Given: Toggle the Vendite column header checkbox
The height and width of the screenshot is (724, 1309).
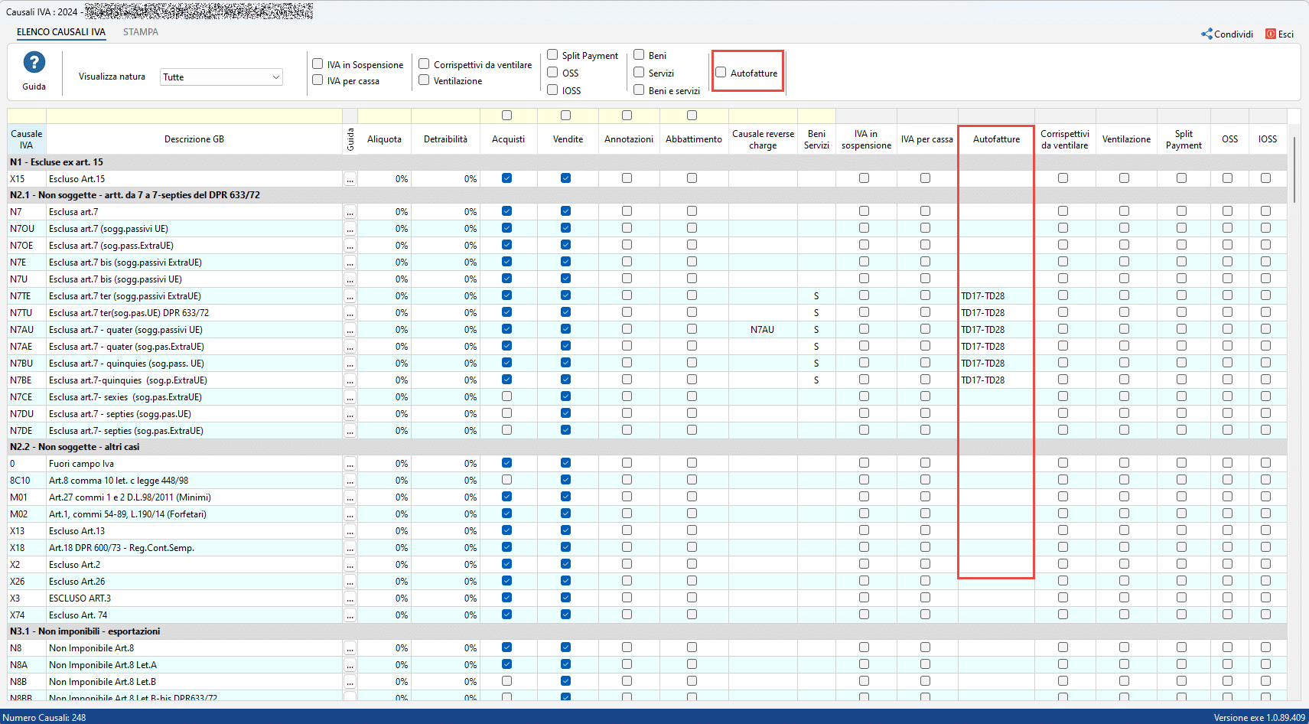Looking at the screenshot, I should 565,116.
